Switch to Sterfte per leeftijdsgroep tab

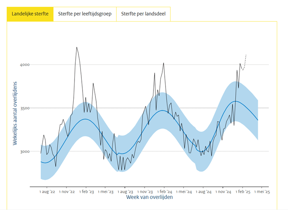(85, 14)
